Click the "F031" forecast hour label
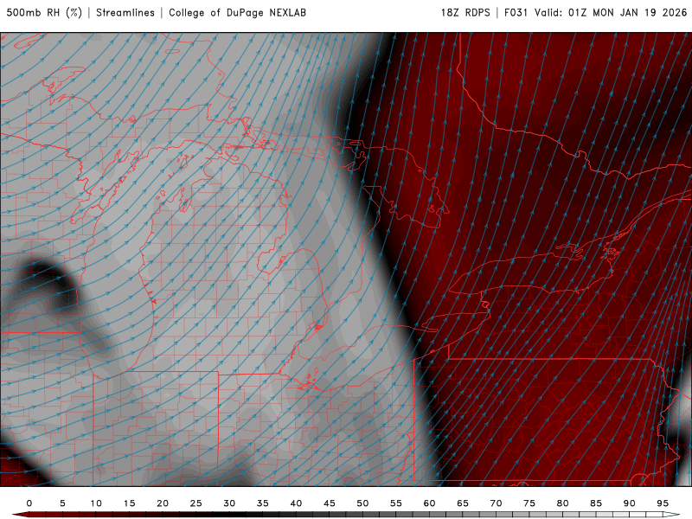Screen dimensions: 692x519 tap(516, 13)
